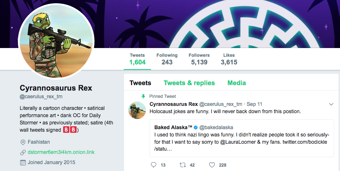The width and height of the screenshot is (340, 171).
Task: Switch to the Tweets & replies tab
Action: [x=189, y=83]
